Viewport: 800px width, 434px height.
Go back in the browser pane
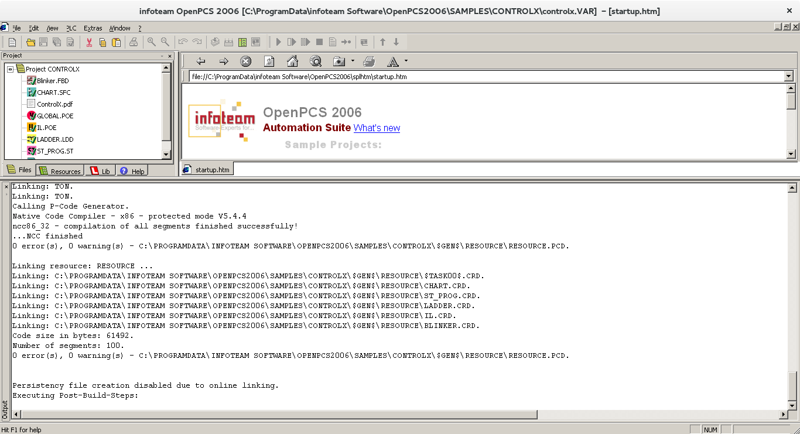pos(201,61)
